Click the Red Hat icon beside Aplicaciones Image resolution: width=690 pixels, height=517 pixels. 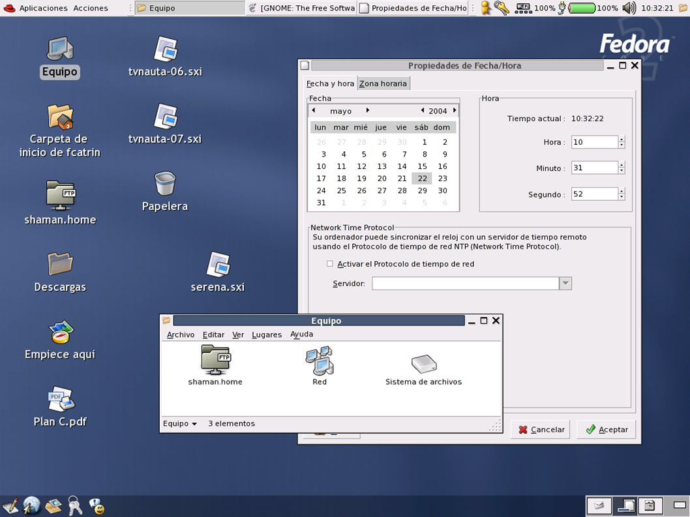click(x=9, y=7)
